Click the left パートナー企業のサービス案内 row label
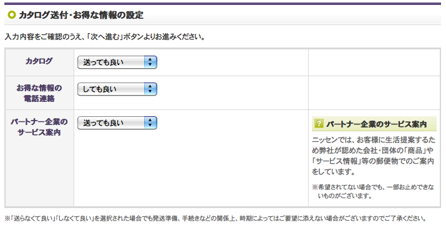The height and width of the screenshot is (235, 446). click(39, 127)
